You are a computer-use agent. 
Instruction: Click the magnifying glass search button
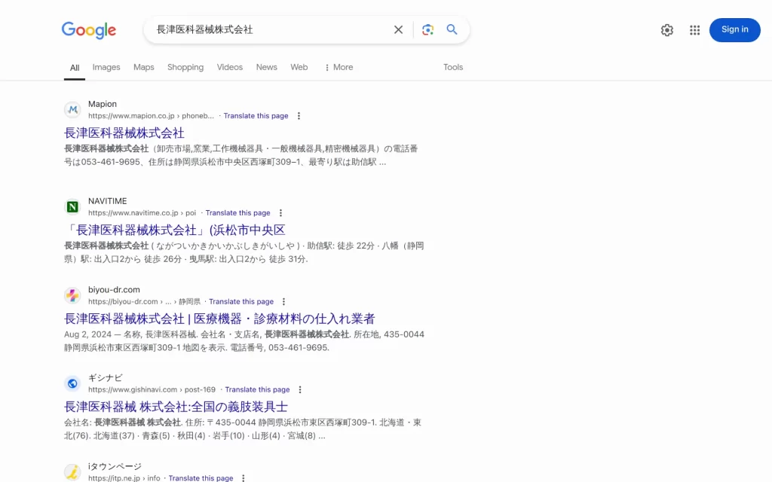pos(452,30)
